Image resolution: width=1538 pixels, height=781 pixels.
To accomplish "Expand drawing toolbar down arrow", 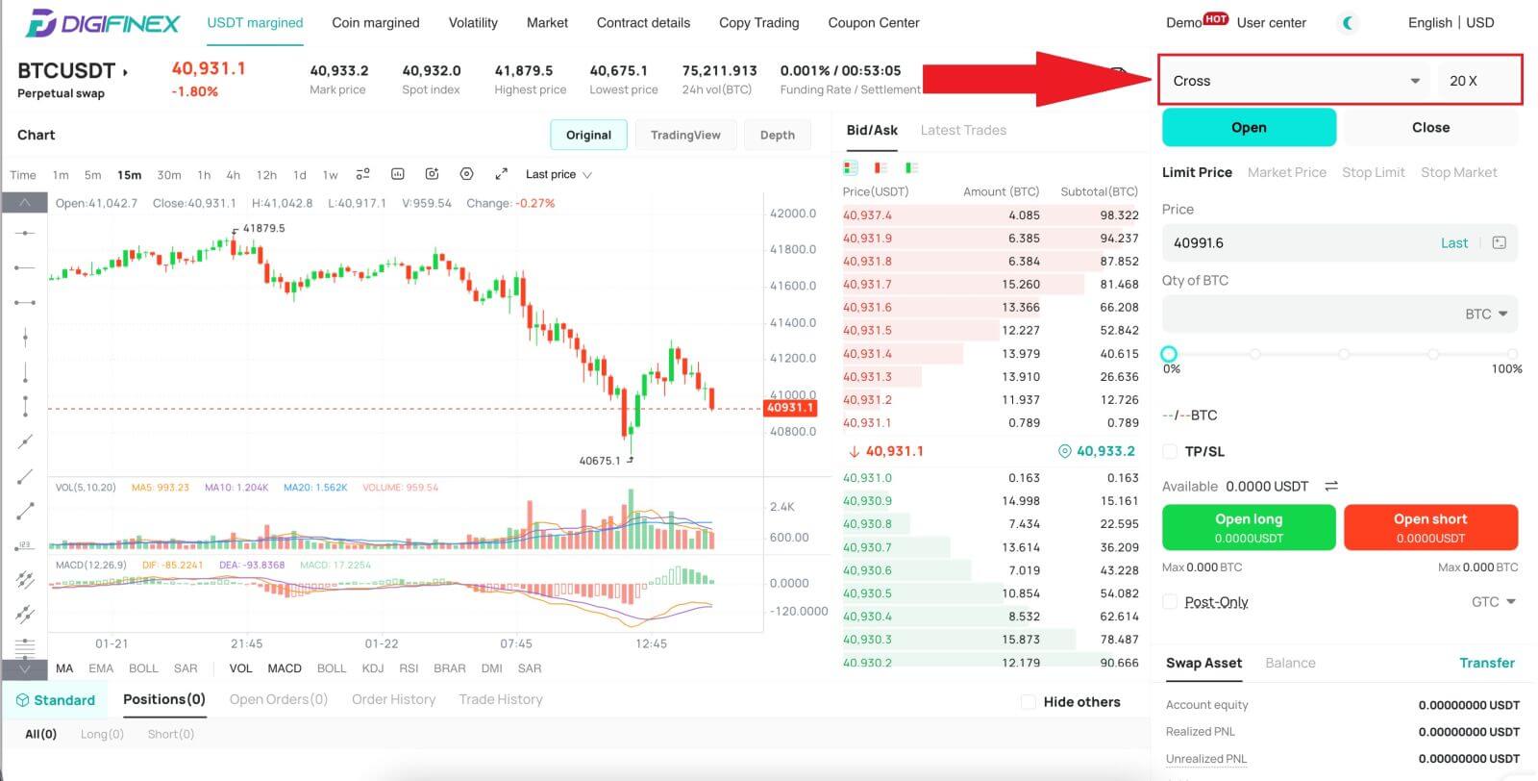I will (25, 668).
